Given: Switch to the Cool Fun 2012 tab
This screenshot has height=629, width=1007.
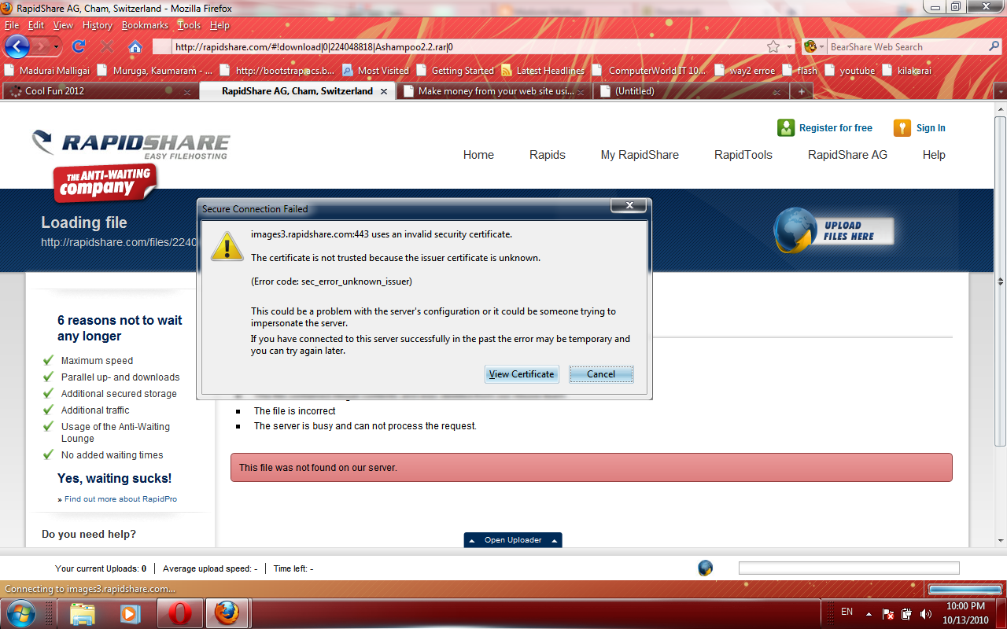Looking at the screenshot, I should pyautogui.click(x=100, y=91).
